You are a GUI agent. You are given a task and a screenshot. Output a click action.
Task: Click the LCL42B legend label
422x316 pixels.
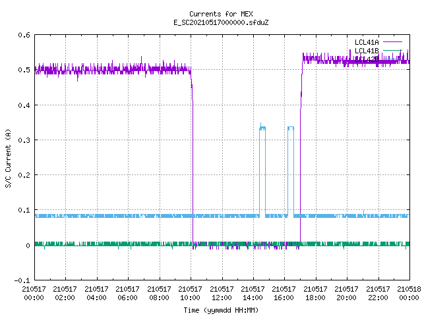367,59
